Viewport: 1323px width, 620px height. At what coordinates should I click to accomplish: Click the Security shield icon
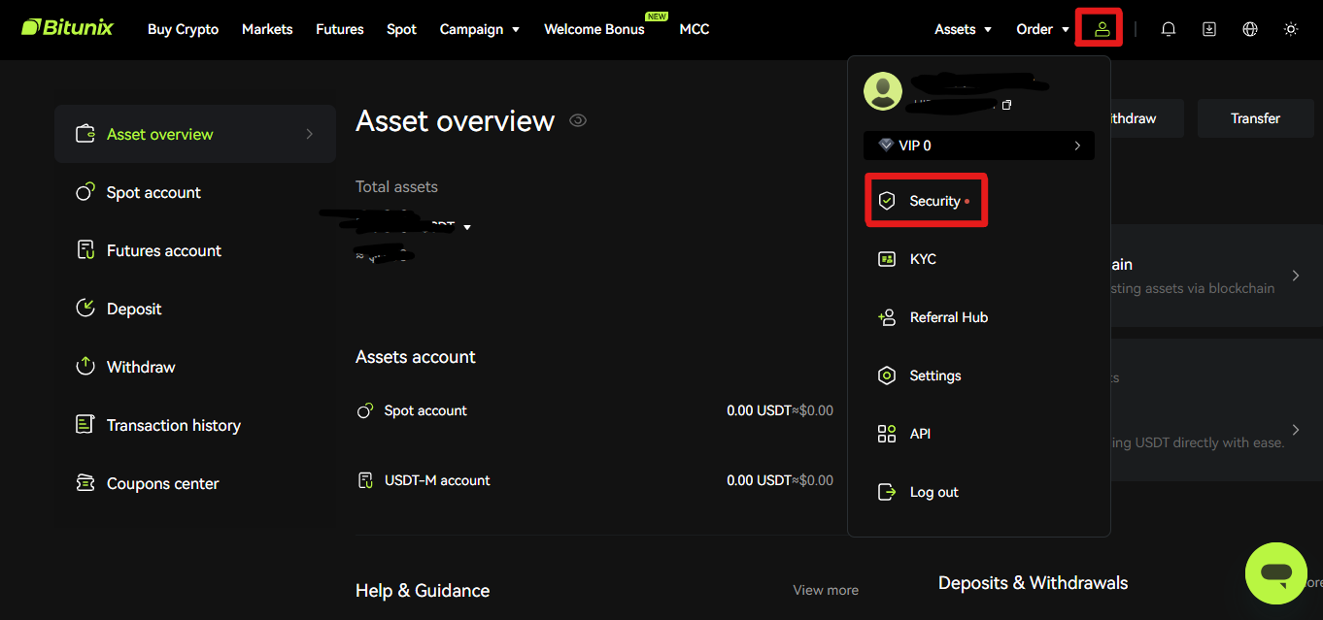886,201
